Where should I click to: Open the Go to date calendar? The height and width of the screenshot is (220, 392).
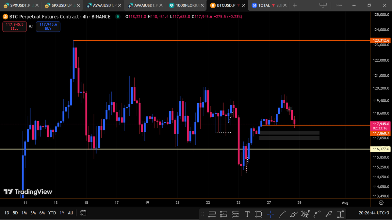point(83,213)
